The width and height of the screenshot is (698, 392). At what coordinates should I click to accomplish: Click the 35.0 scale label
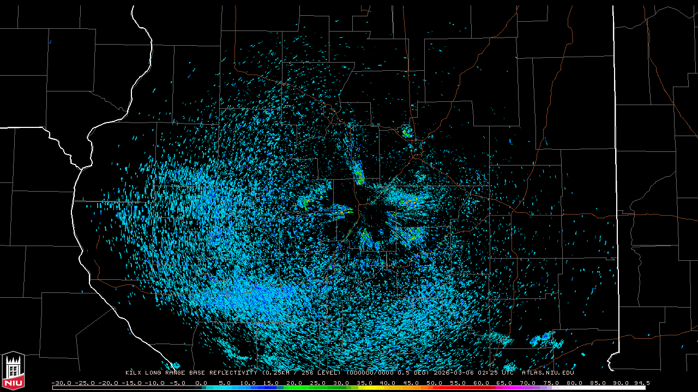point(364,383)
